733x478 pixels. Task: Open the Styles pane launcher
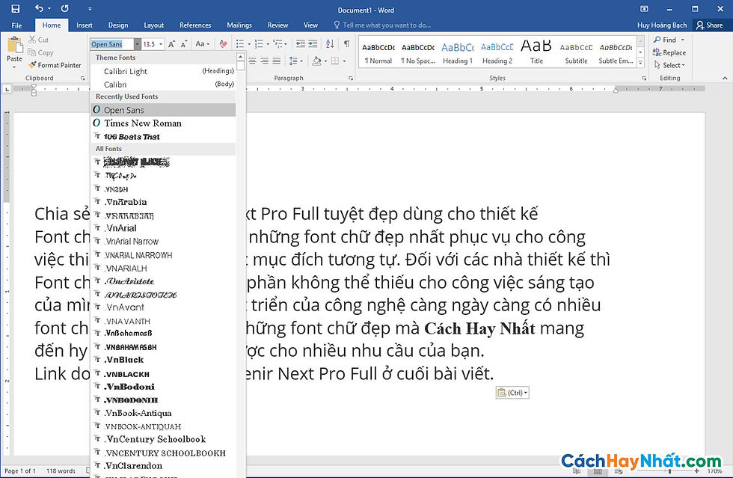click(x=644, y=78)
